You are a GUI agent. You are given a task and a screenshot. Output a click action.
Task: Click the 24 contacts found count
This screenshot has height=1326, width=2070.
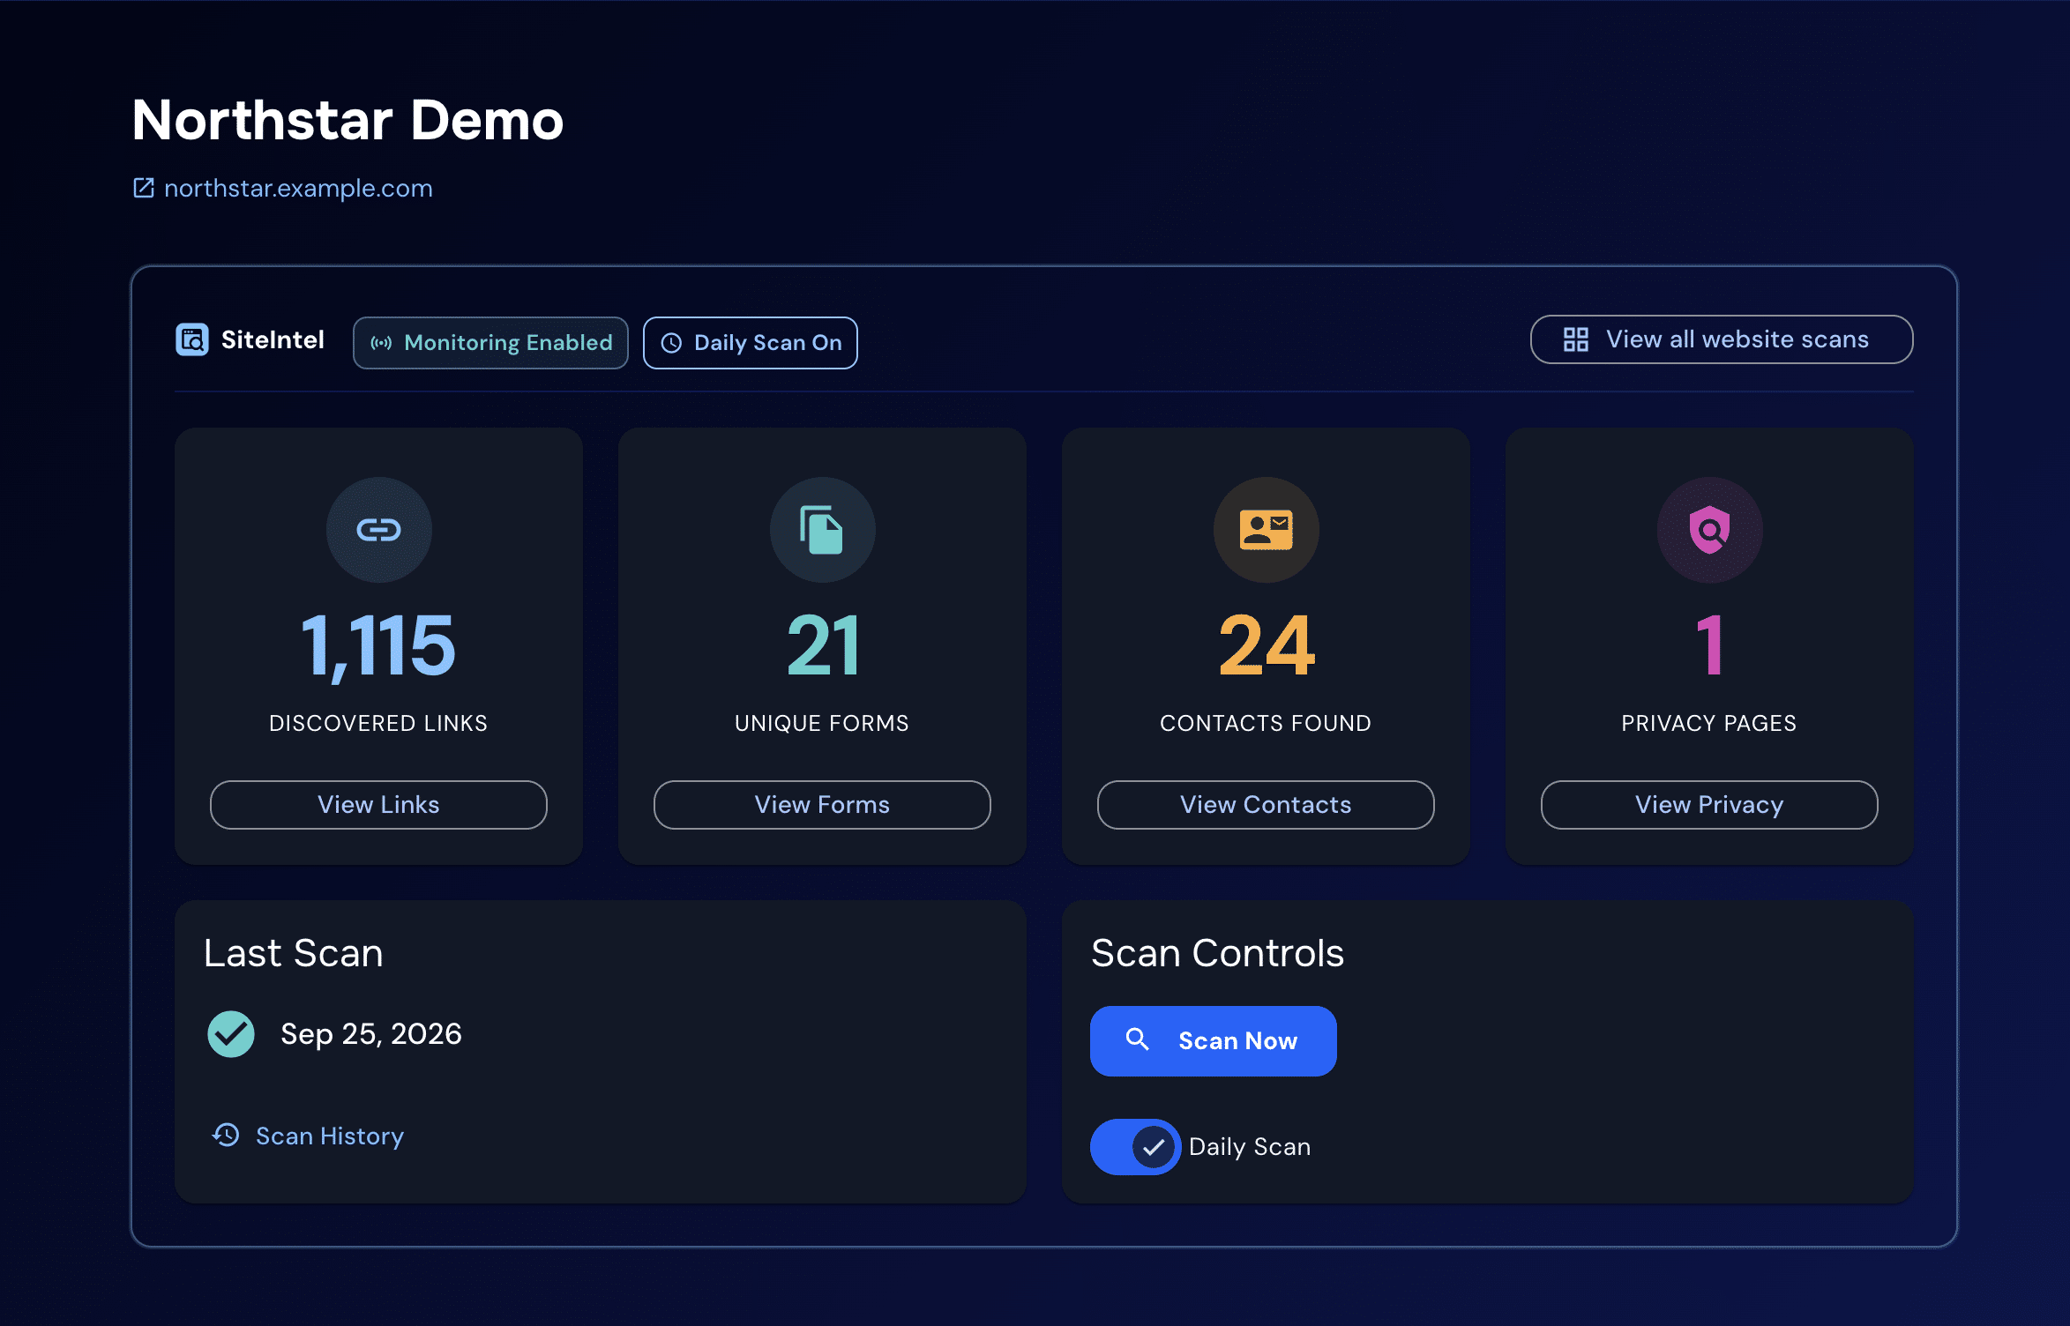(1267, 646)
